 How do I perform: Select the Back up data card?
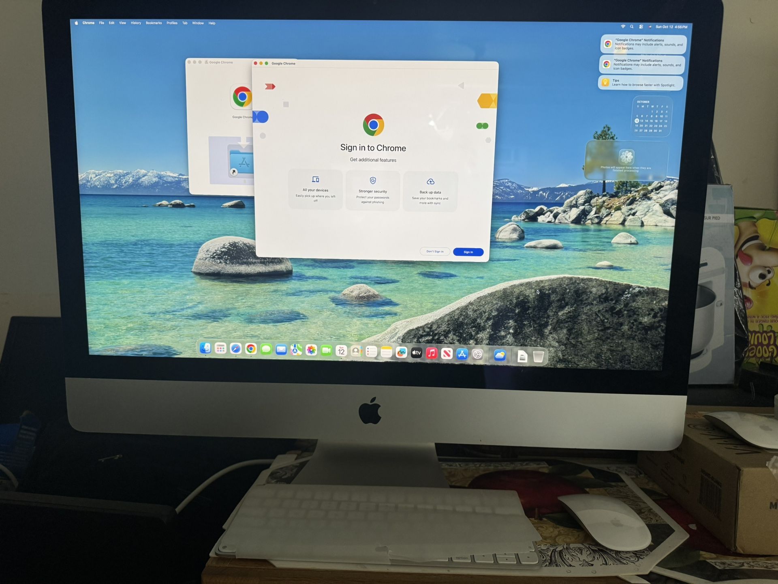430,191
